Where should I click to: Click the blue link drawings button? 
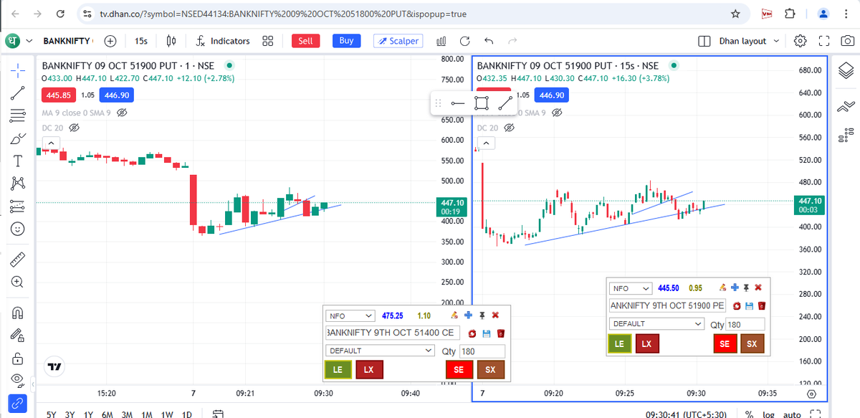(x=18, y=403)
